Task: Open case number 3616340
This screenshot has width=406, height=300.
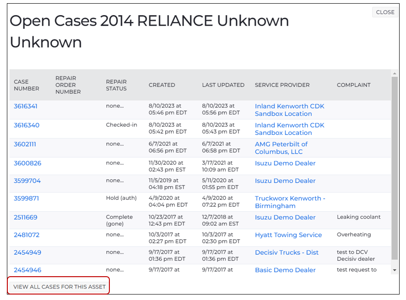Action: (x=27, y=125)
